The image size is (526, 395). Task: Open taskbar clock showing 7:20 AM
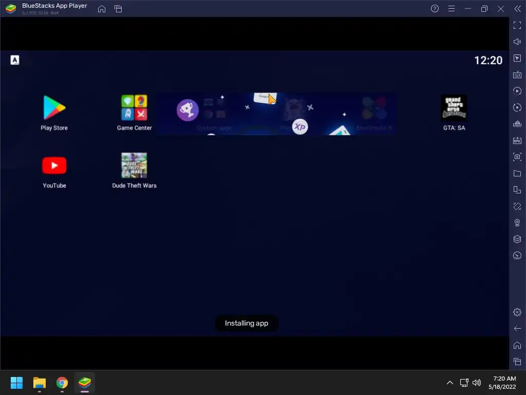502,383
